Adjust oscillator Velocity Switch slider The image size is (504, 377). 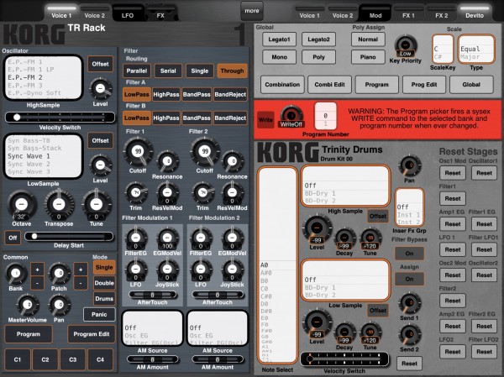tap(60, 118)
